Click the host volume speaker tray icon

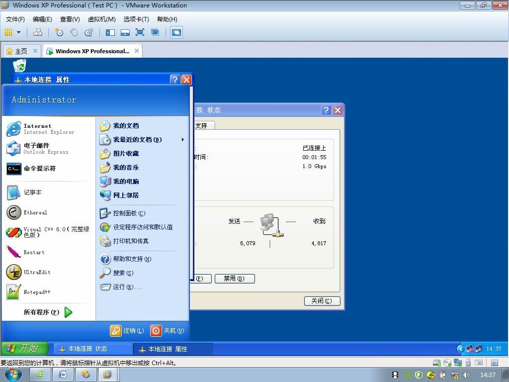[x=466, y=375]
